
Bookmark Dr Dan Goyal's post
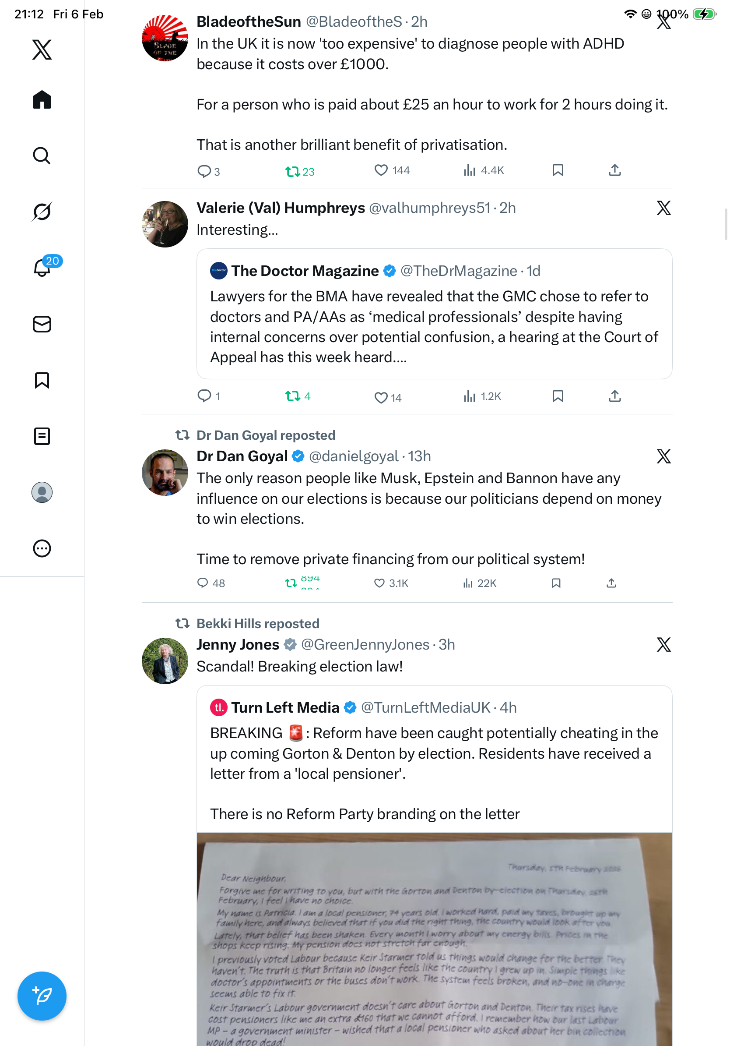click(x=556, y=583)
